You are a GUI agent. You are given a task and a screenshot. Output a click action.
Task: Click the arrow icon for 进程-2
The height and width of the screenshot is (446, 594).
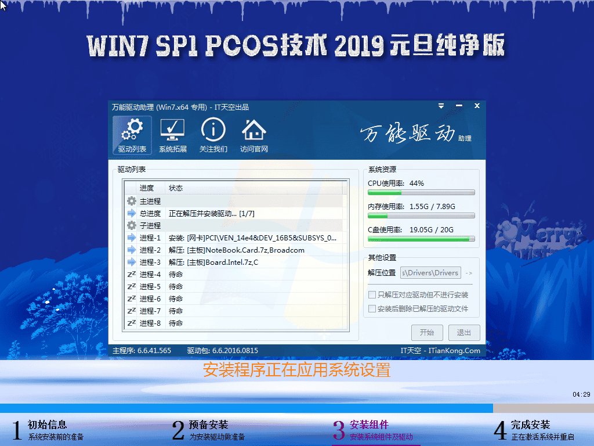132,250
